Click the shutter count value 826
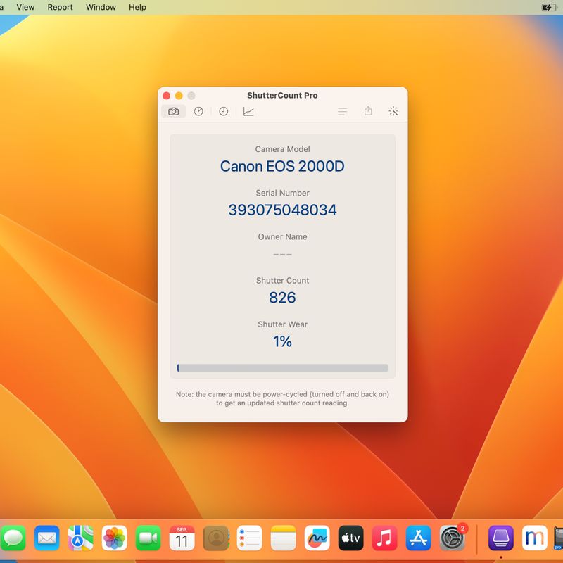 [x=282, y=298]
